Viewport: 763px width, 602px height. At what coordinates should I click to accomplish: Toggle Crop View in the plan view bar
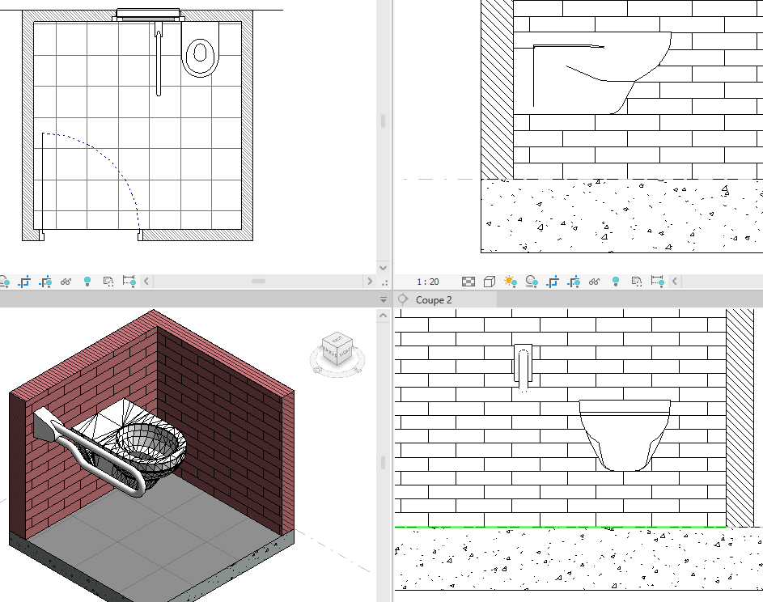click(24, 282)
